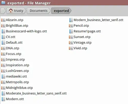The width and height of the screenshot is (128, 104).
Task: Click the Default.ott file name
Action: (14, 43)
